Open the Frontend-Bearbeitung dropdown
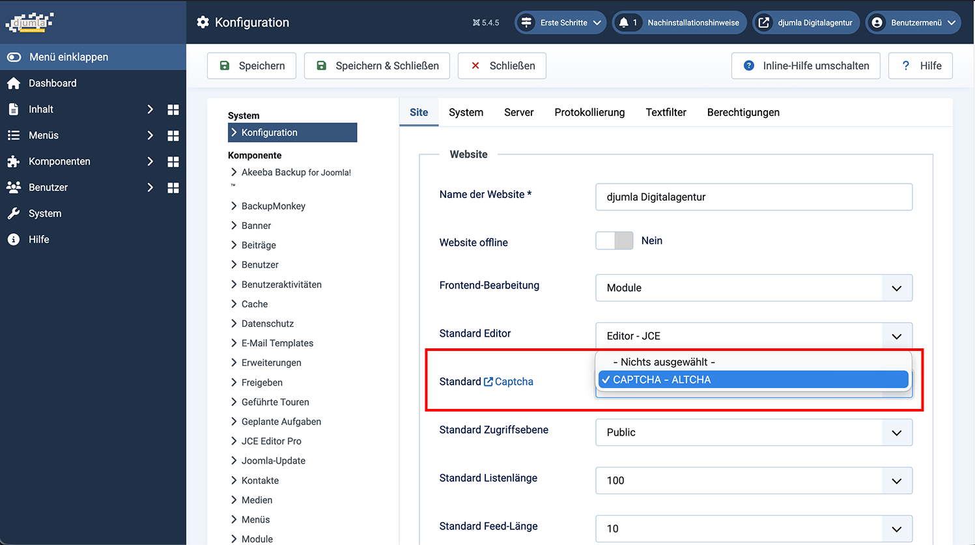Viewport: 975px width, 545px height. coord(754,288)
